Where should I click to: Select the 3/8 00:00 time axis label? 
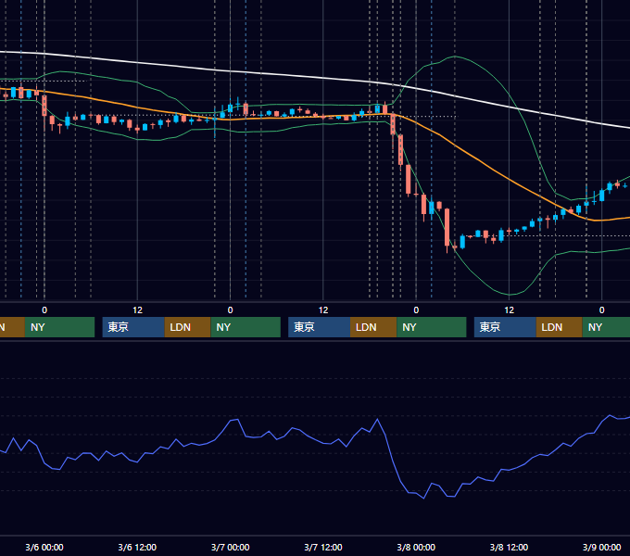click(x=416, y=547)
